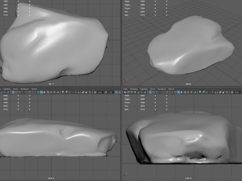
Task: Open View menu in side view panel
Action: [x=126, y=89]
